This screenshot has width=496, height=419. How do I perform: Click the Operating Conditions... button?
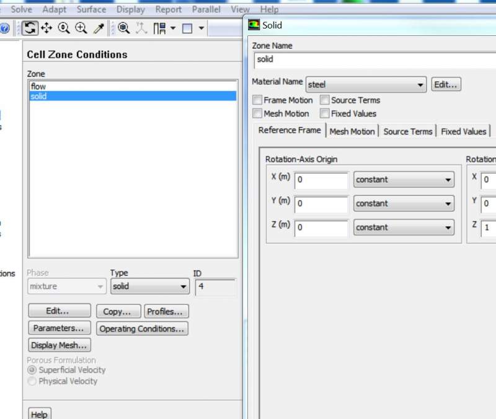[142, 329]
